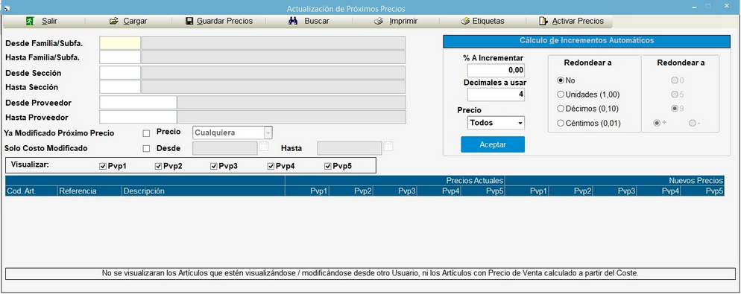Open the Desde date calendar icon
The height and width of the screenshot is (294, 741).
click(264, 147)
